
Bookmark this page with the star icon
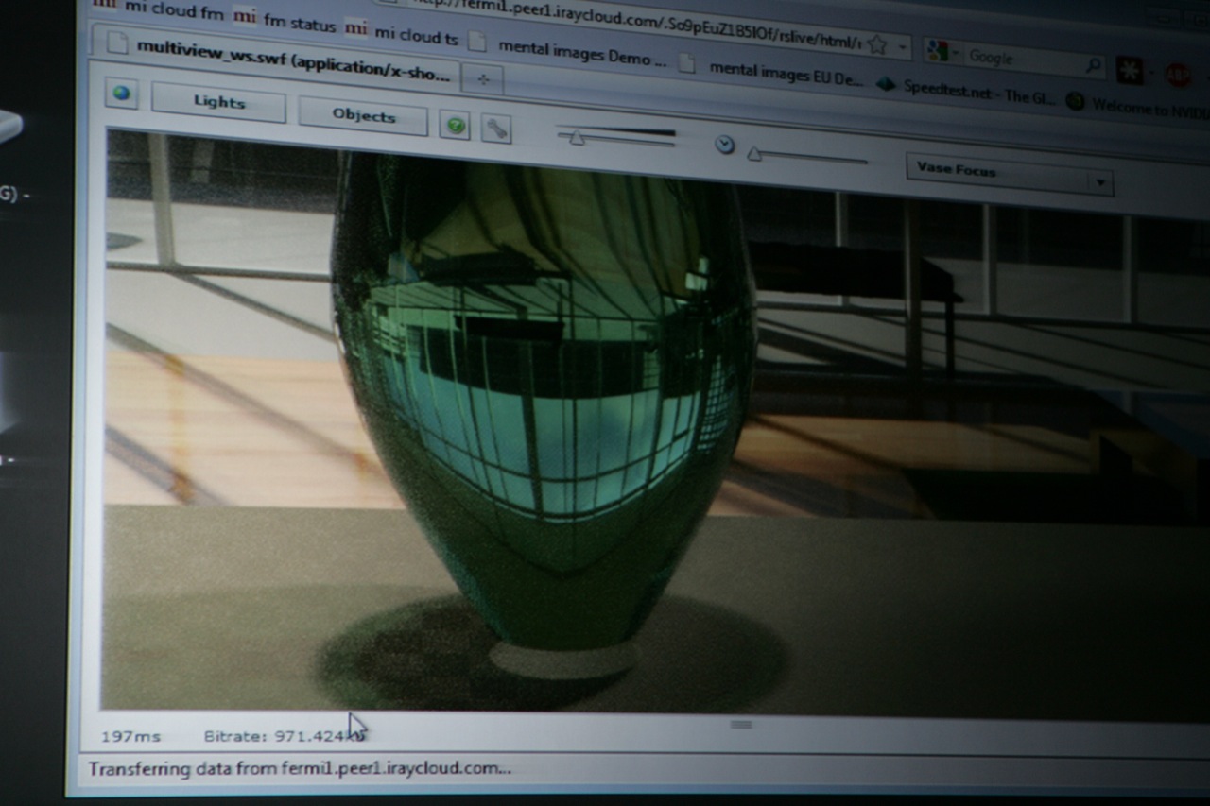pos(877,43)
